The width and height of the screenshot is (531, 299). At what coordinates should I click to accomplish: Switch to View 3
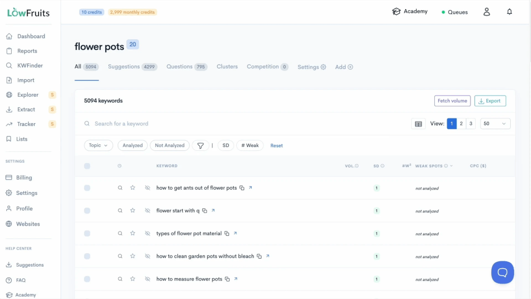click(470, 124)
